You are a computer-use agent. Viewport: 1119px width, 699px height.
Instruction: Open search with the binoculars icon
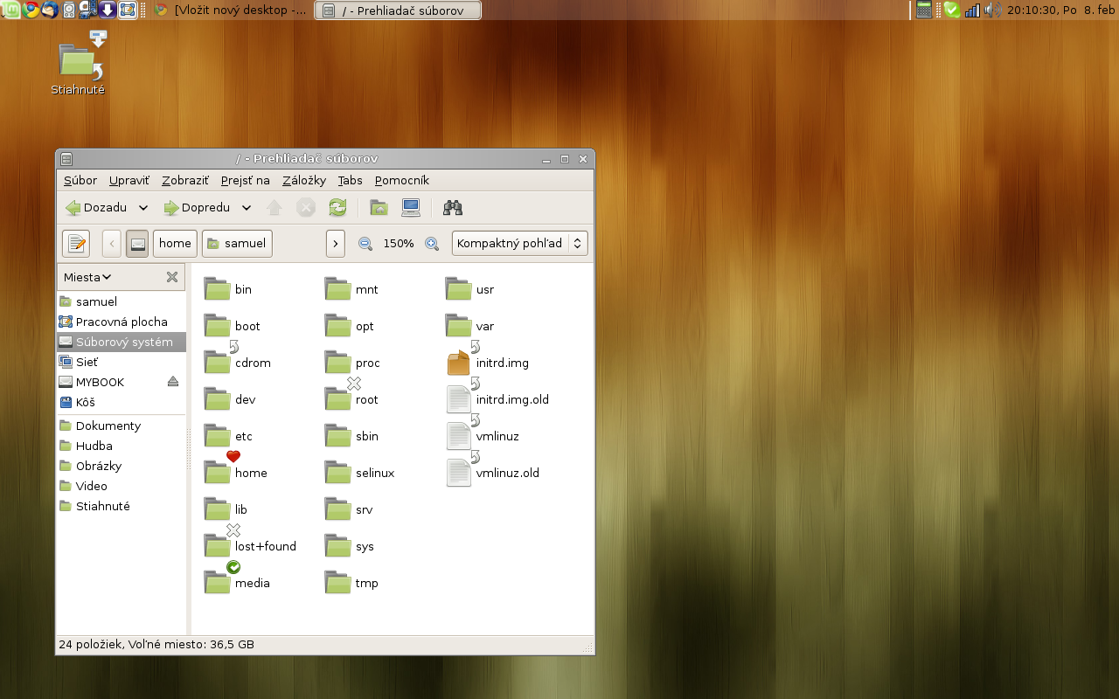point(453,207)
